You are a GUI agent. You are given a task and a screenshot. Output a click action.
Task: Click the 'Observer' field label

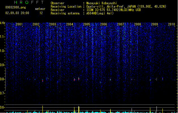57,3
